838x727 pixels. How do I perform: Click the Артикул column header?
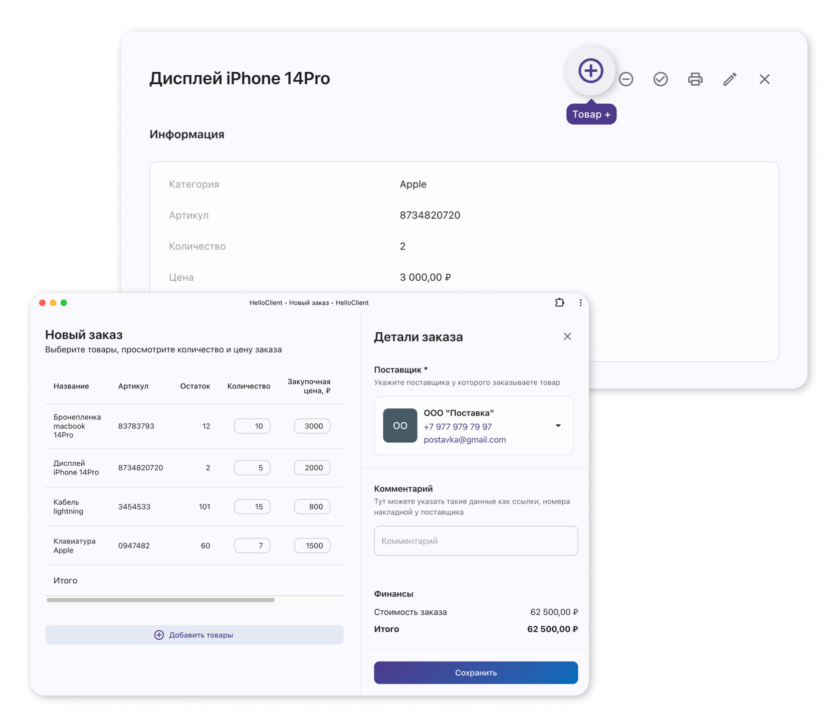coord(133,386)
